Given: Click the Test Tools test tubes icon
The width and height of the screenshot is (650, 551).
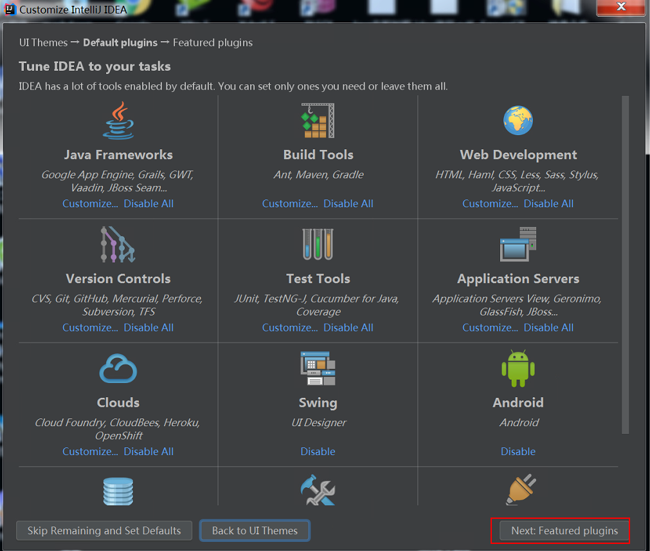Looking at the screenshot, I should pos(318,245).
